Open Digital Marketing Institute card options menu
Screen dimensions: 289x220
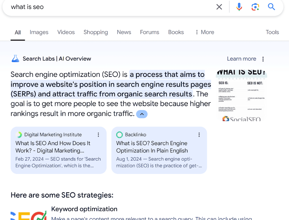click(x=98, y=135)
